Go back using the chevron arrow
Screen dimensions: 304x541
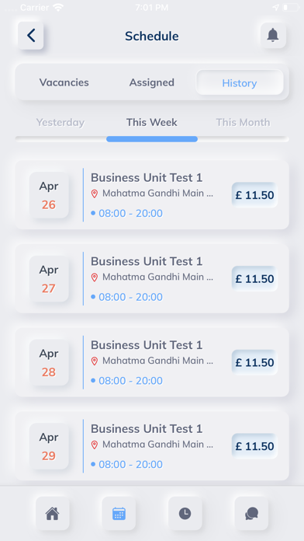31,36
